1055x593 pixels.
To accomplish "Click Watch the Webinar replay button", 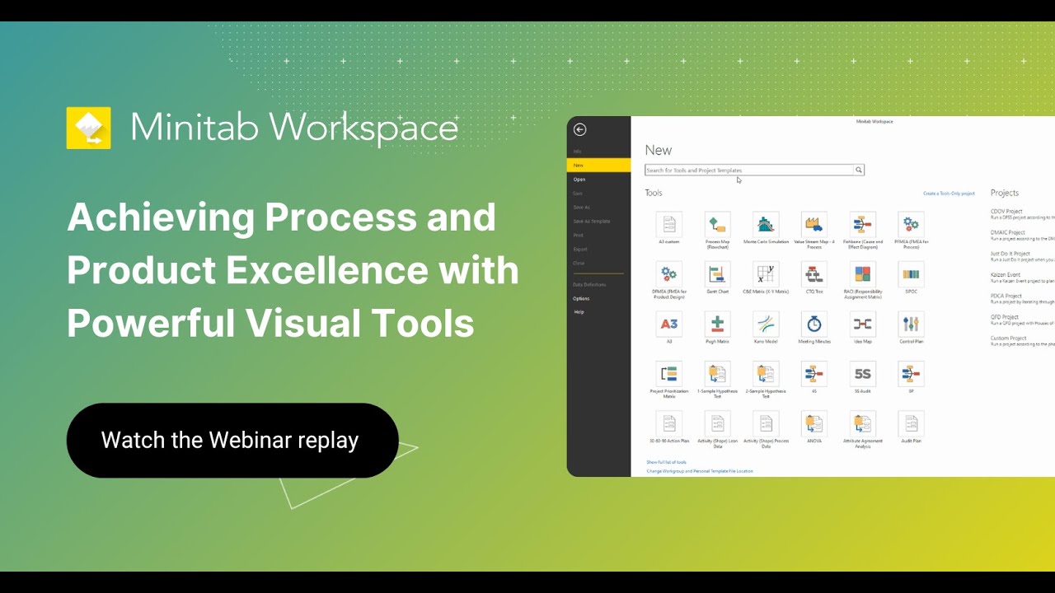I will pyautogui.click(x=232, y=441).
